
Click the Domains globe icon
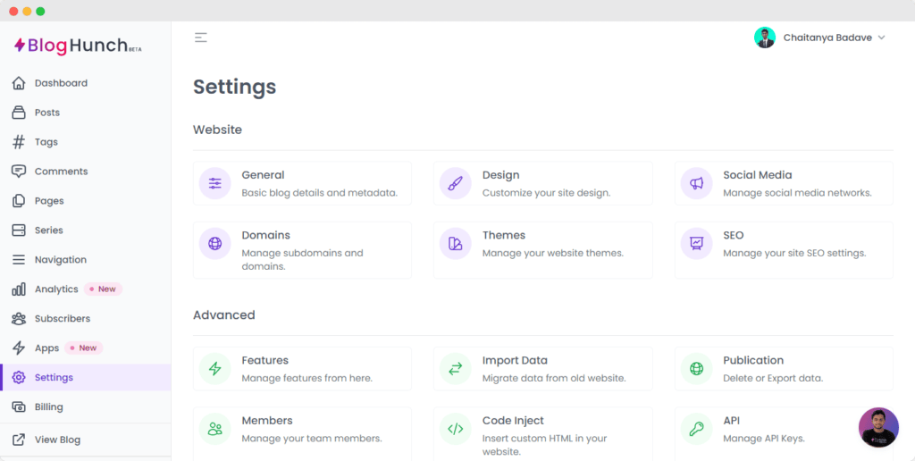(214, 243)
